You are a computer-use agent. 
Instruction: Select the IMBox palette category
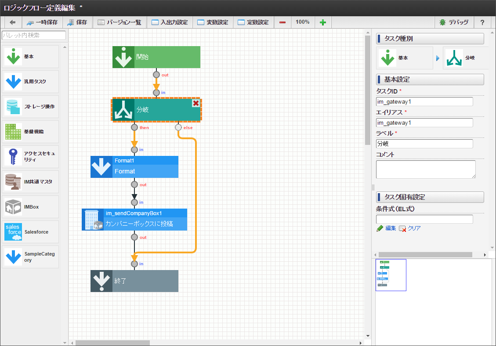pyautogui.click(x=29, y=206)
